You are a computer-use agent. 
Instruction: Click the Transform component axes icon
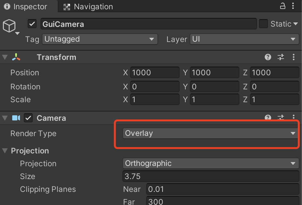[16, 57]
